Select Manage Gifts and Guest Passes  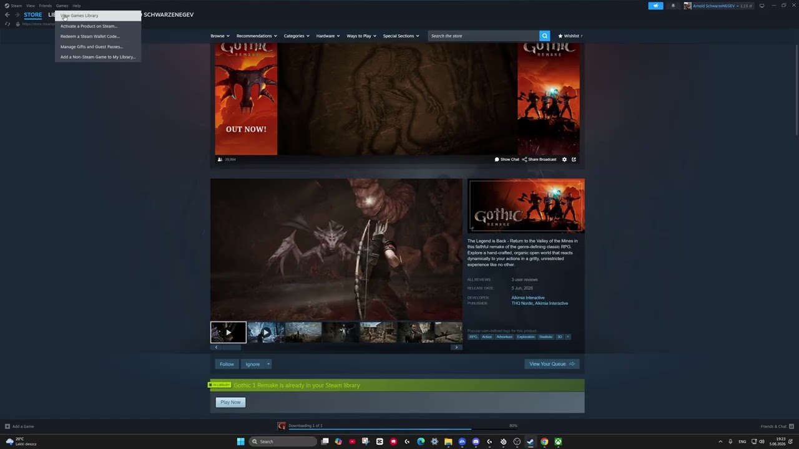pyautogui.click(x=97, y=47)
